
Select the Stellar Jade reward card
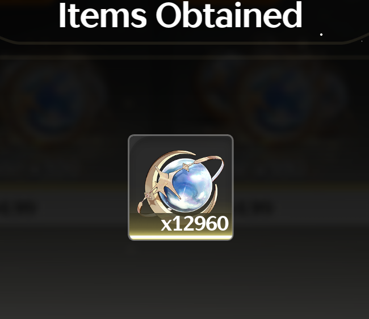(x=181, y=188)
